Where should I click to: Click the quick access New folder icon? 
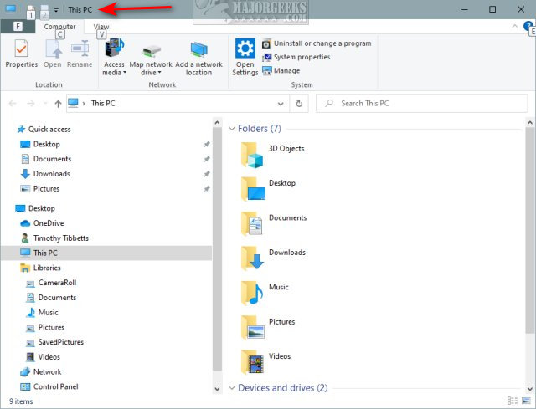44,9
